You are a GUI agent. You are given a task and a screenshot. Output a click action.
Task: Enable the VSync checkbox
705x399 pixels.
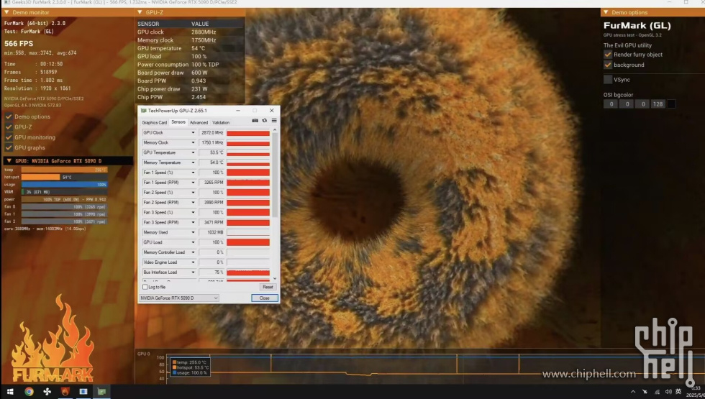coord(608,80)
